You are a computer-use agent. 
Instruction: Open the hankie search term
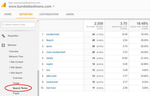point(49,58)
